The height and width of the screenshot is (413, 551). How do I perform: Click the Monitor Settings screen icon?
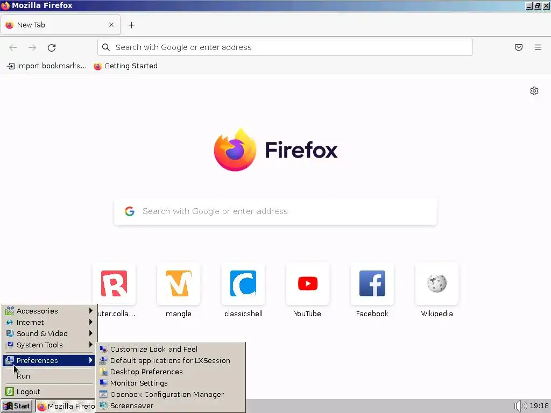tap(103, 383)
